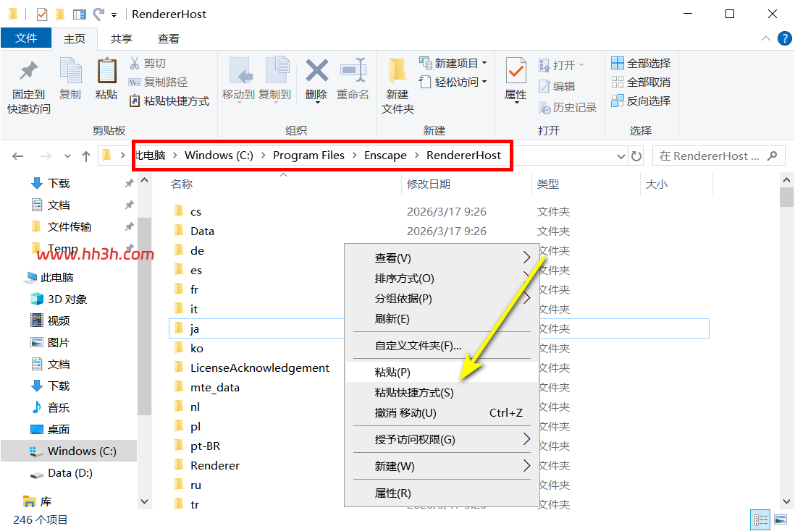Click the RendererHost search box

tap(718, 156)
